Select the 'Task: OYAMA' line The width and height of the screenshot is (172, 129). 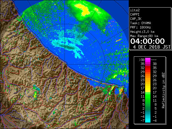141,23
